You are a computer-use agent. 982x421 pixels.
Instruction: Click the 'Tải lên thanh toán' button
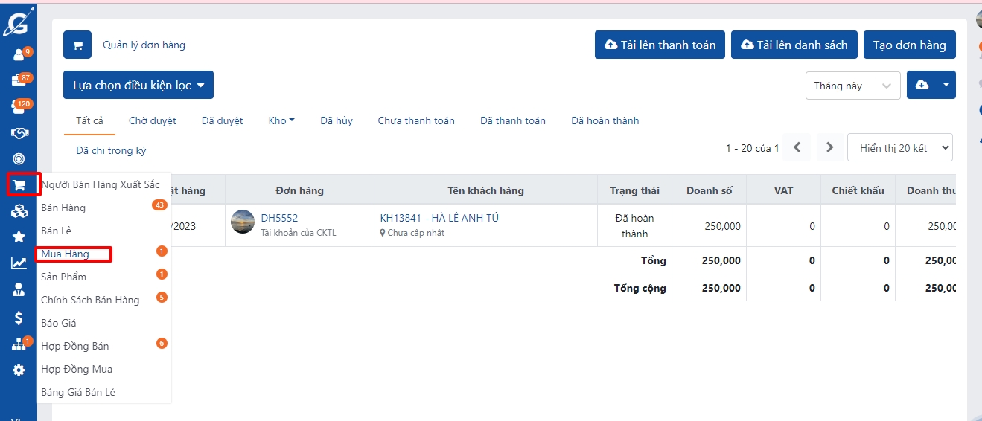coord(660,45)
